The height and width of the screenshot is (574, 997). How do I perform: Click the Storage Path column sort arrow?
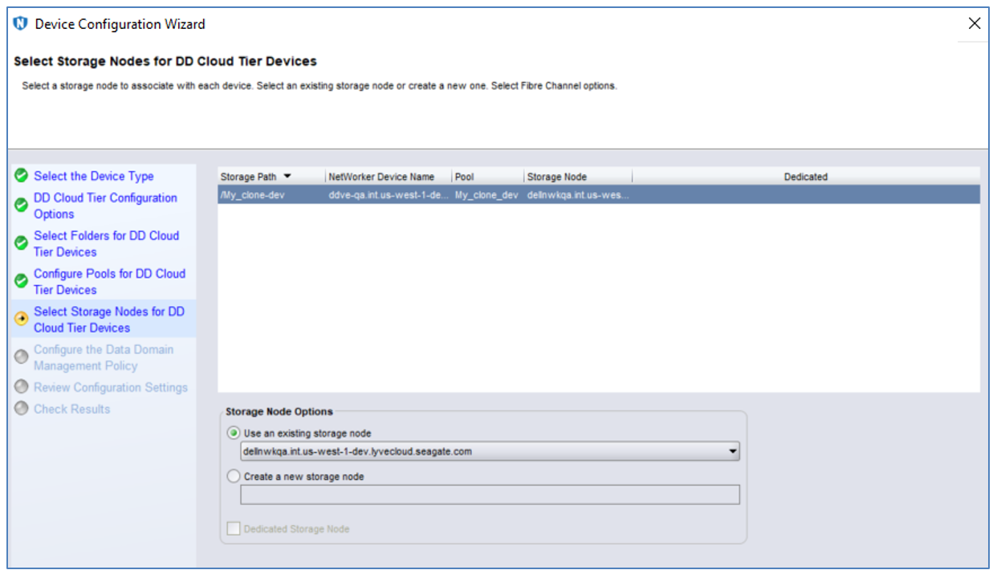coord(287,177)
